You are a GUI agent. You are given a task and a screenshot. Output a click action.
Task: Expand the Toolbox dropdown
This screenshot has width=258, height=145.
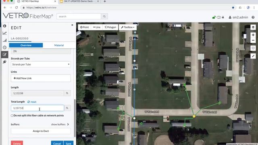click(128, 27)
